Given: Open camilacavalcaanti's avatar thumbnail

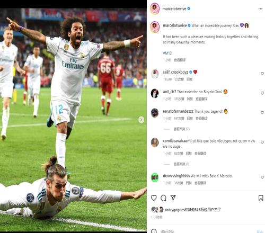Looking at the screenshot, I should coord(155,142).
